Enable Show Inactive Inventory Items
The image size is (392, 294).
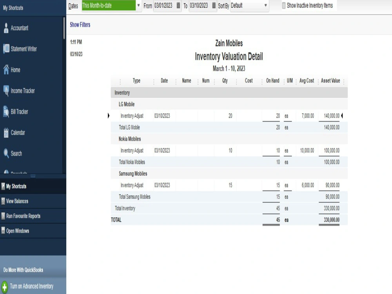pos(283,5)
